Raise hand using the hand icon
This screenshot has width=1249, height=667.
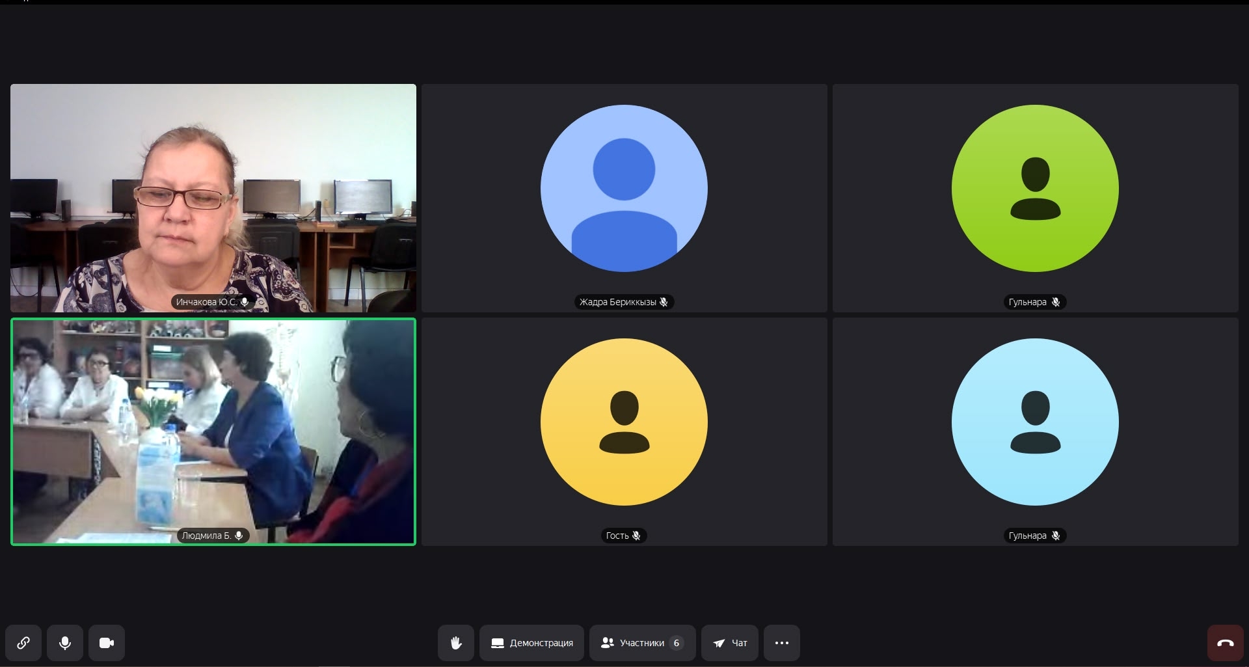(x=456, y=643)
